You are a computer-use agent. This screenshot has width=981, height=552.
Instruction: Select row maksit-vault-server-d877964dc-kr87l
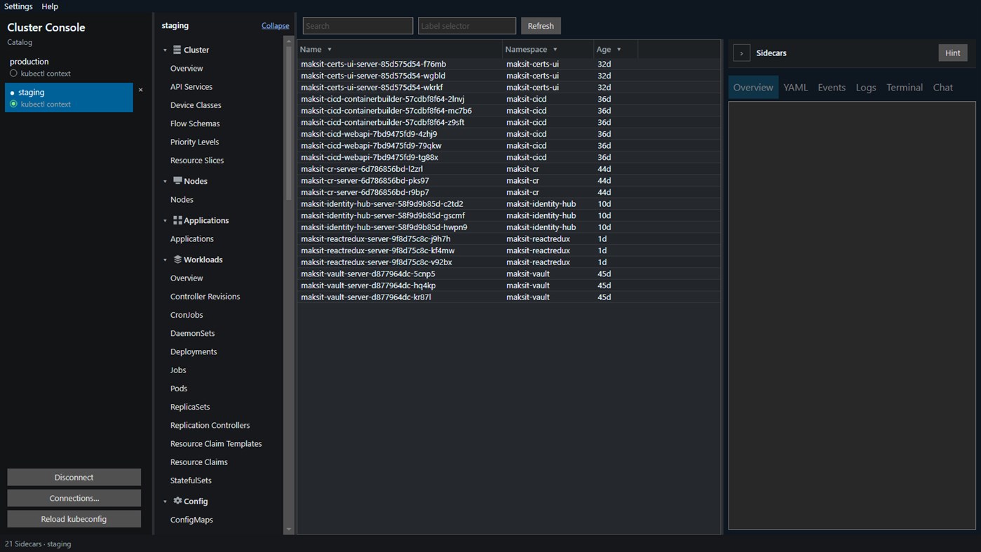(x=509, y=297)
